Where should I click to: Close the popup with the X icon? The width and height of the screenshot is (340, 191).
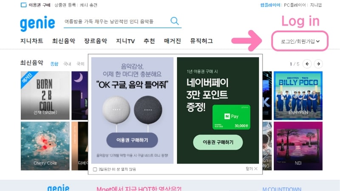tap(256, 169)
